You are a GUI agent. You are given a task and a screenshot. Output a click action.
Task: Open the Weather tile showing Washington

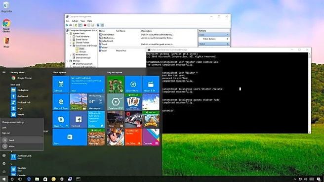pos(96,102)
